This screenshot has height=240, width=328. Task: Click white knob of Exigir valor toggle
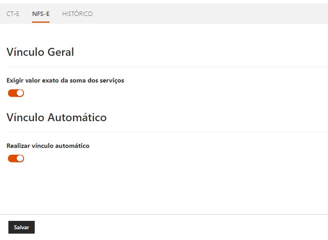[x=20, y=93]
